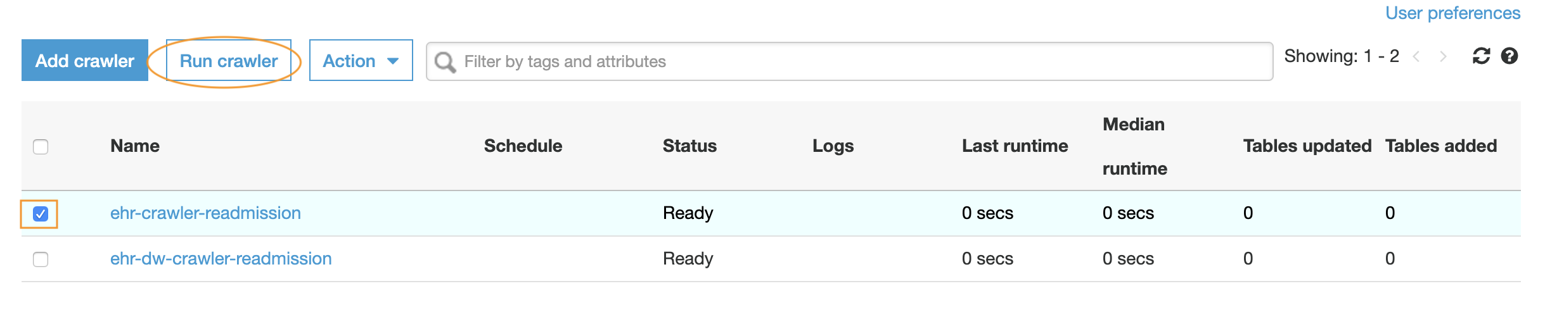
Task: Go to previous page arrow
Action: pos(1416,57)
